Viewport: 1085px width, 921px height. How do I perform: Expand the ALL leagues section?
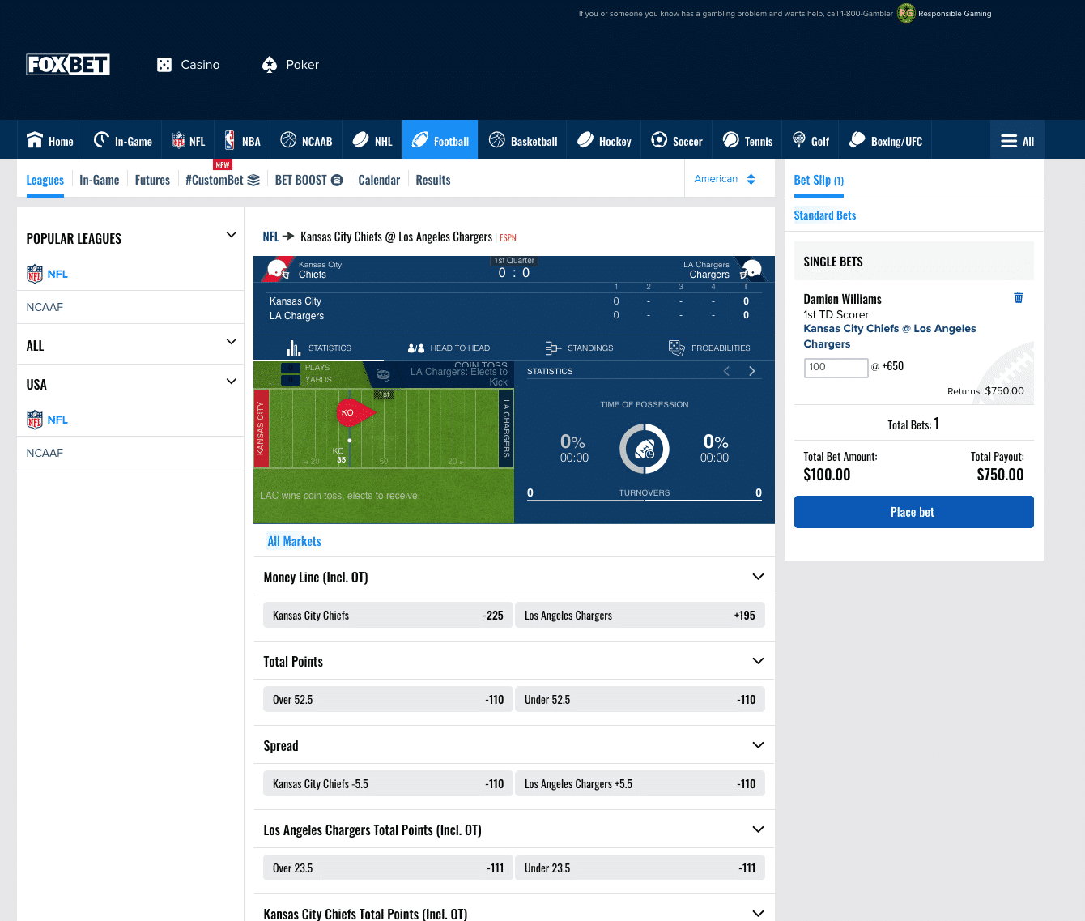(231, 342)
